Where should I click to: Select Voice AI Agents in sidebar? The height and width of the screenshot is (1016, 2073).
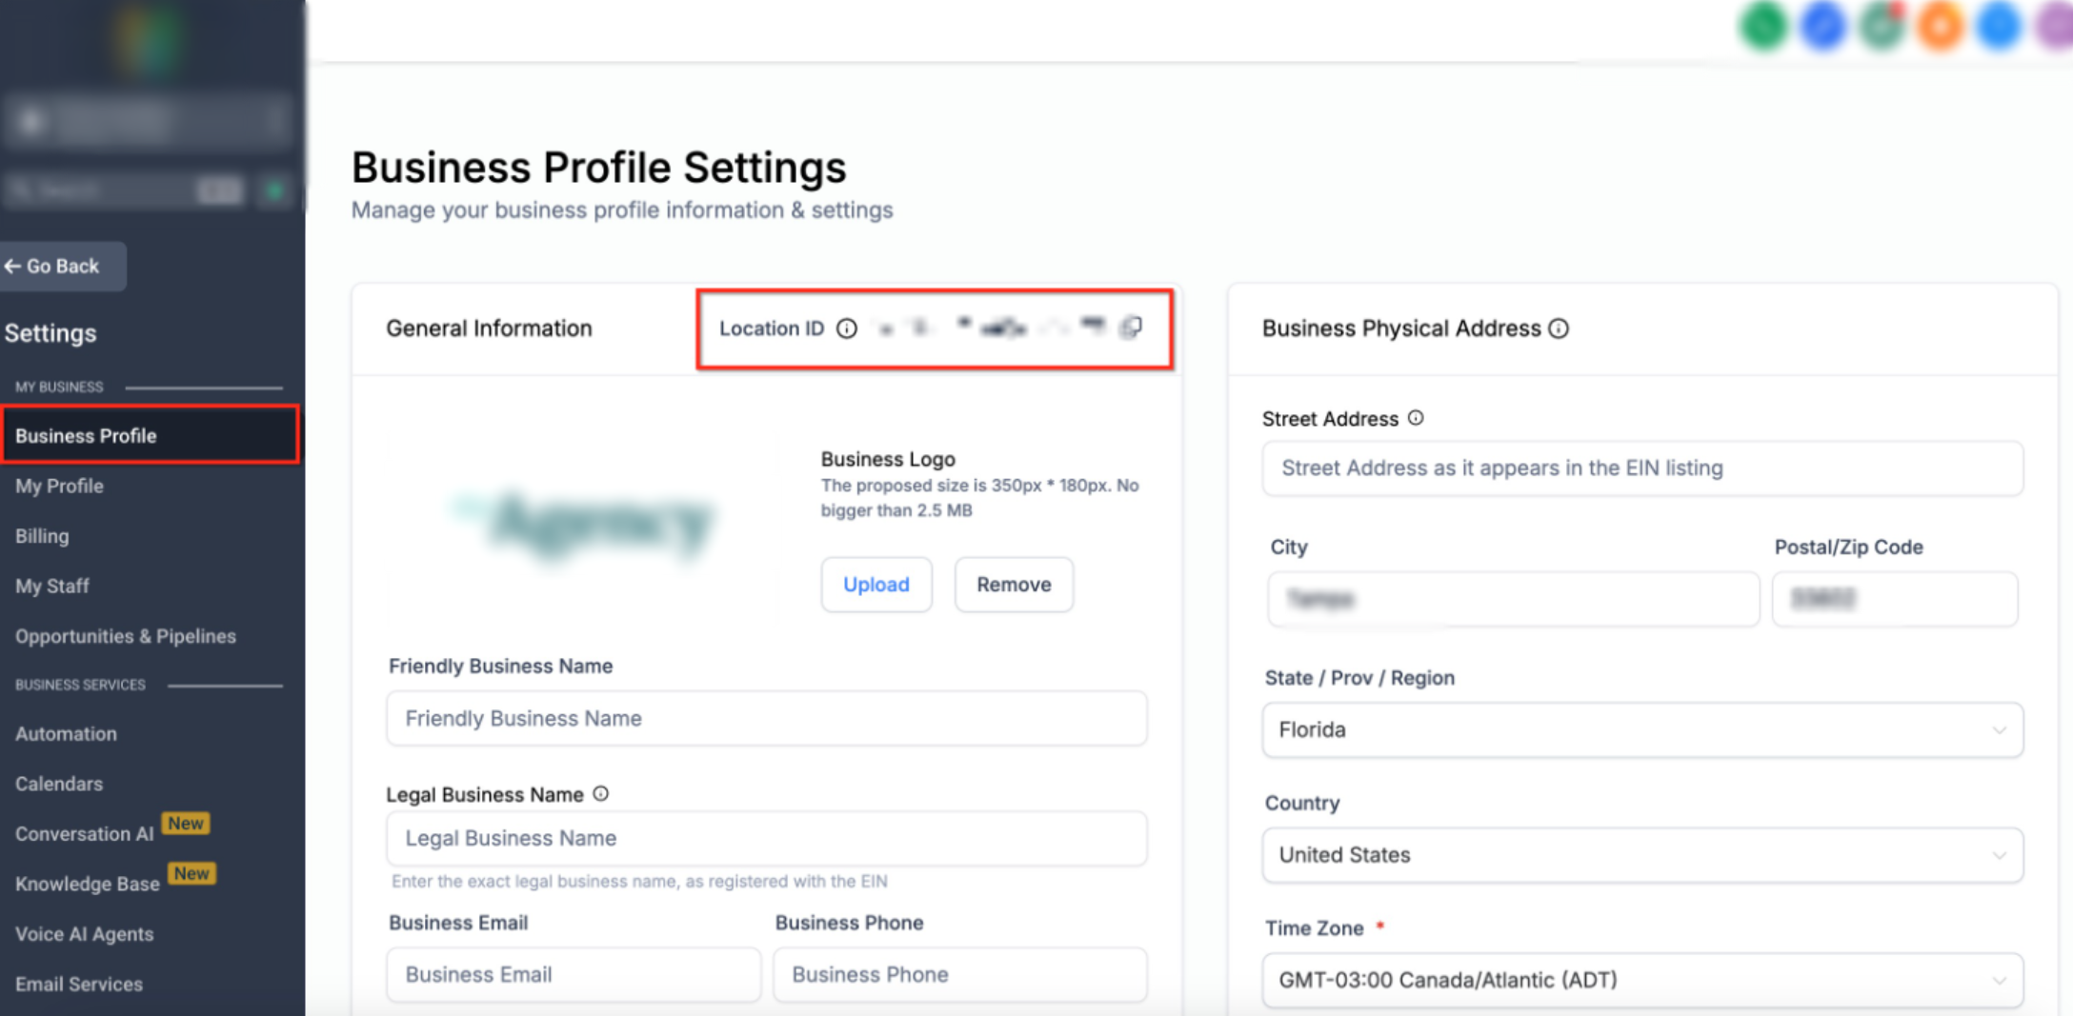click(84, 934)
